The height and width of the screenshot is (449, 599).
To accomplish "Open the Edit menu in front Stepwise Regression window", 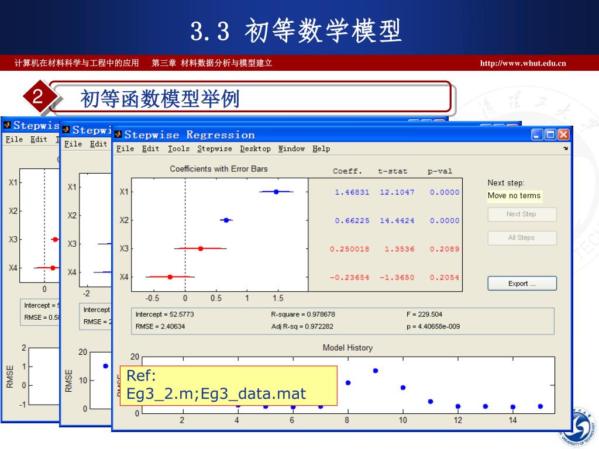I will coord(150,148).
